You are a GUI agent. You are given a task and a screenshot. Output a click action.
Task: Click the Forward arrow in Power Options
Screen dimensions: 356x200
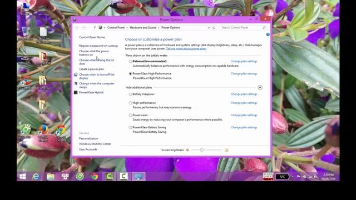[x=84, y=28]
